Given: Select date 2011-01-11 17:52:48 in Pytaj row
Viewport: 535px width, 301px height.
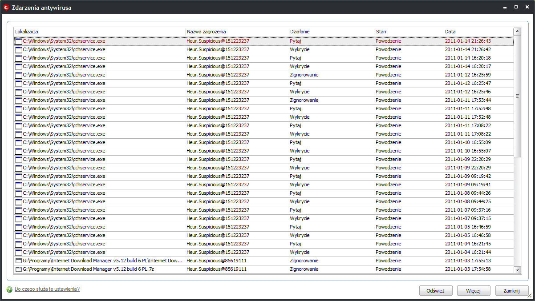Looking at the screenshot, I should [x=468, y=108].
